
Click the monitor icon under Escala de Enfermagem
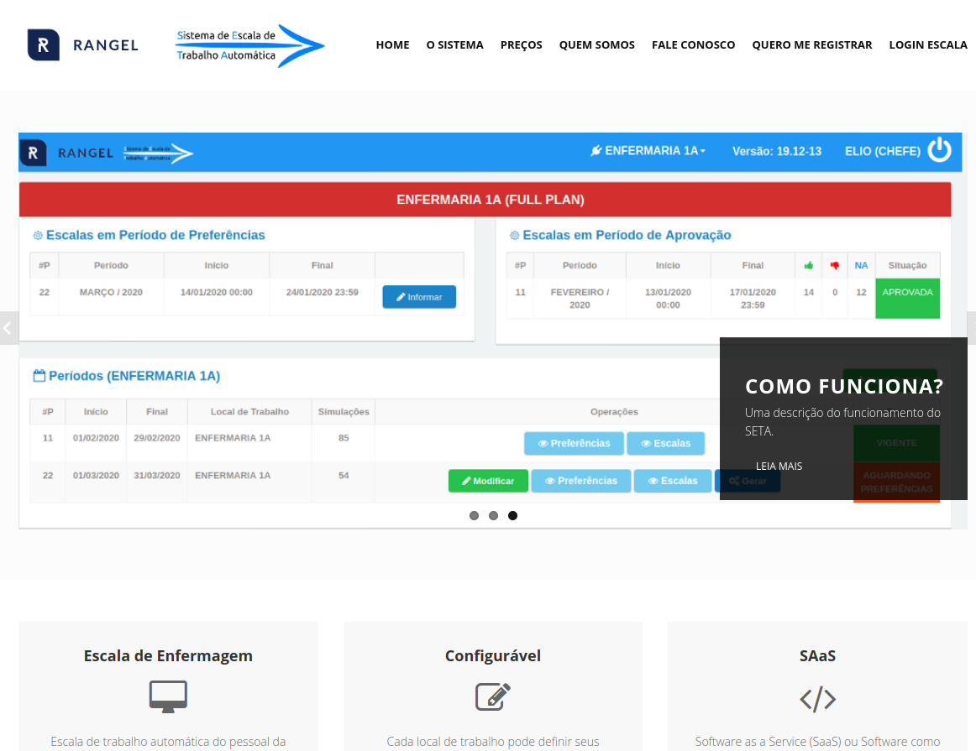(168, 697)
